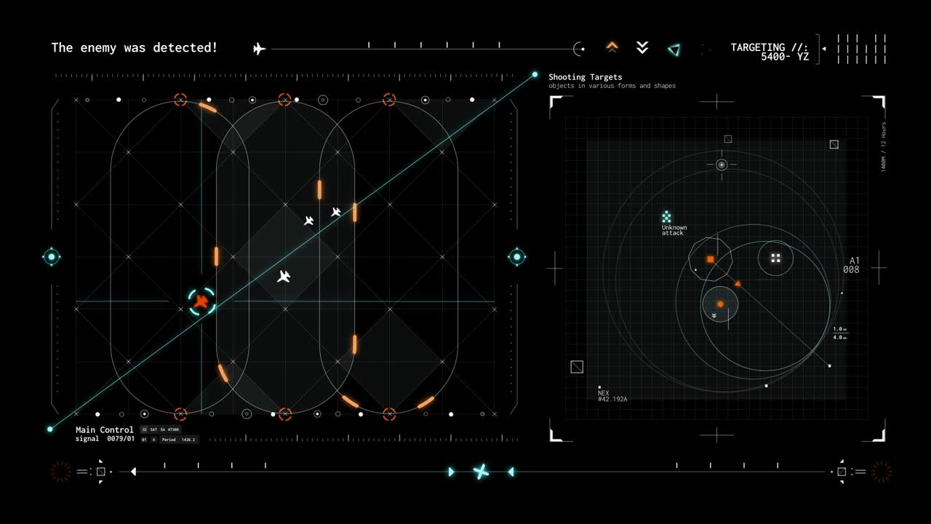This screenshot has height=524, width=931.
Task: Click the upper-right white aircraft on radar
Action: tap(336, 212)
